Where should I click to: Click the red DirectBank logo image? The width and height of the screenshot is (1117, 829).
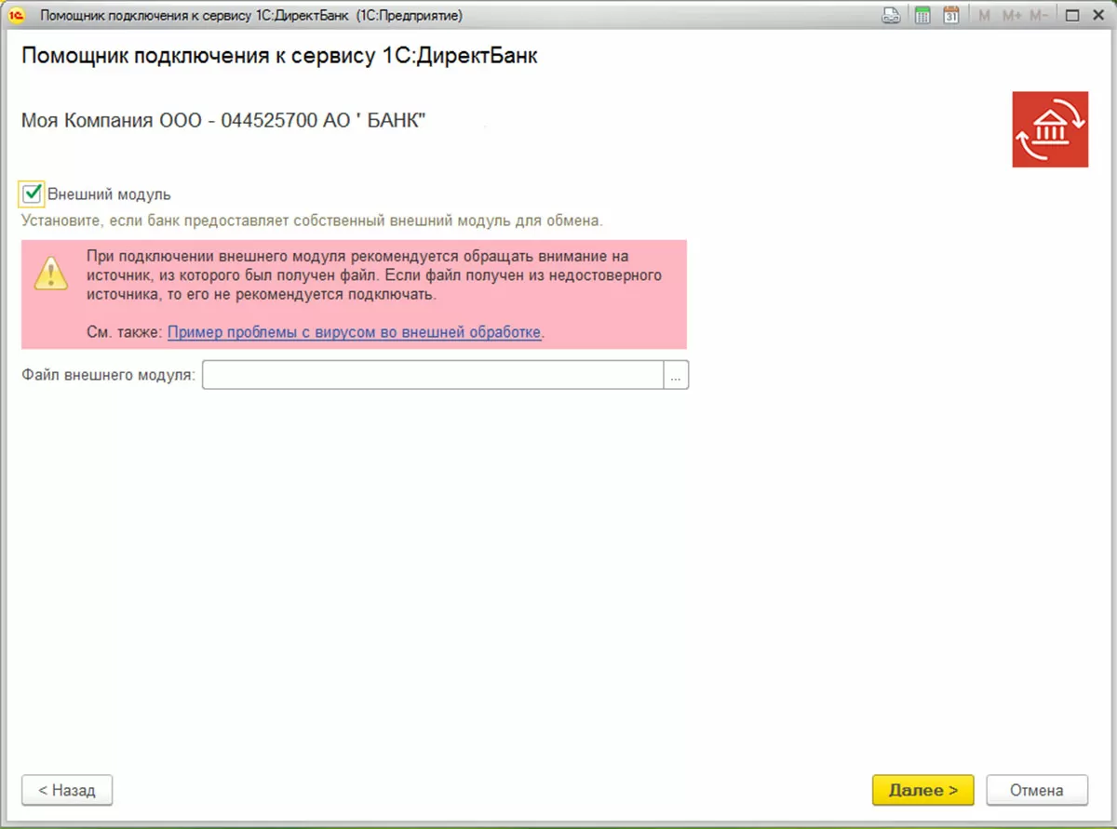pos(1050,129)
